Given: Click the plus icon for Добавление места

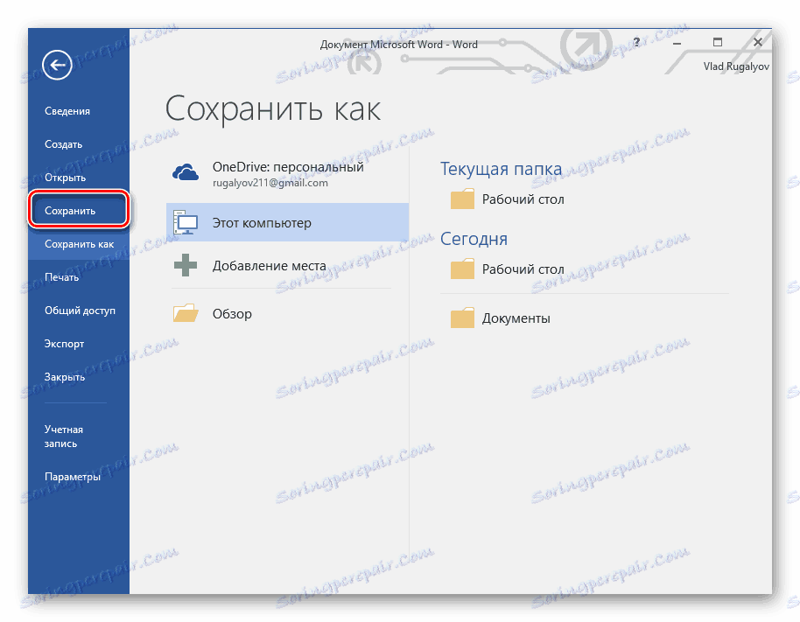Looking at the screenshot, I should click(186, 265).
